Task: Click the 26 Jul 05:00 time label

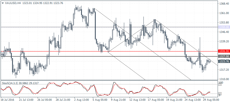Action: click(45, 100)
